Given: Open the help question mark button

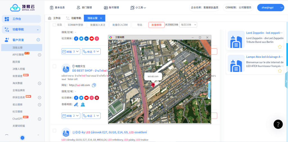Looking at the screenshot, I should click(278, 124).
